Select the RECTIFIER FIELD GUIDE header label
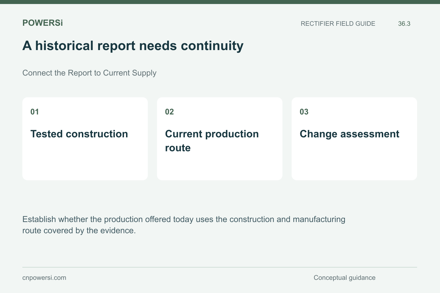This screenshot has height=293, width=440. pos(338,24)
